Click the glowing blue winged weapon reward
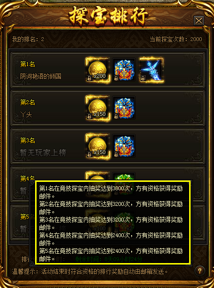Screen dimensions: 214x288 pos(151,70)
